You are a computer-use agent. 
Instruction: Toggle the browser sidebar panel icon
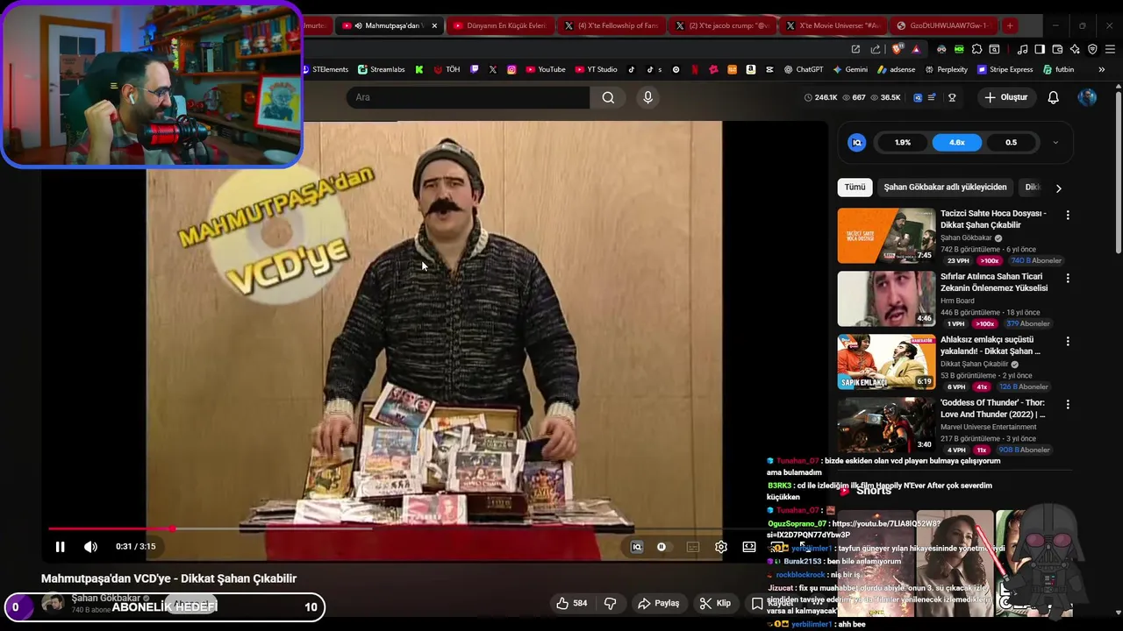coord(1040,49)
